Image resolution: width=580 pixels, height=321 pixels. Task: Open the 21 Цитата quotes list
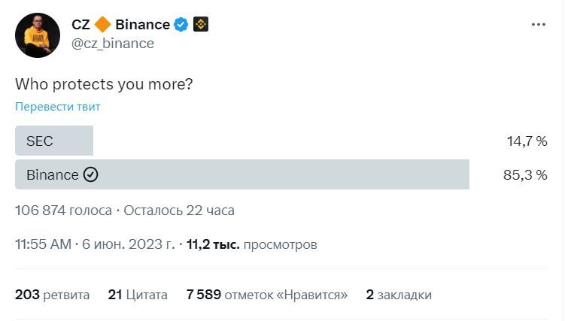tap(138, 295)
